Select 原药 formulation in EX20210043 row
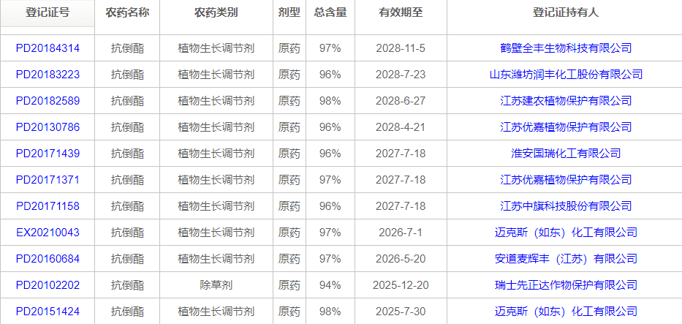 coord(289,233)
